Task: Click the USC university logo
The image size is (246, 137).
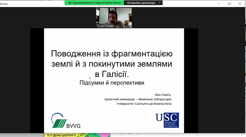Action: [x=167, y=120]
